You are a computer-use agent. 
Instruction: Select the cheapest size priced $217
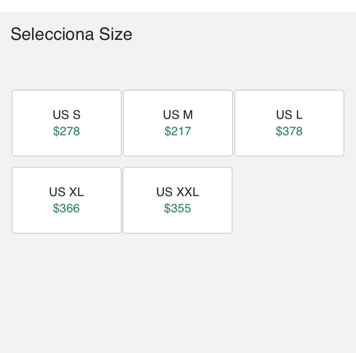pyautogui.click(x=178, y=123)
